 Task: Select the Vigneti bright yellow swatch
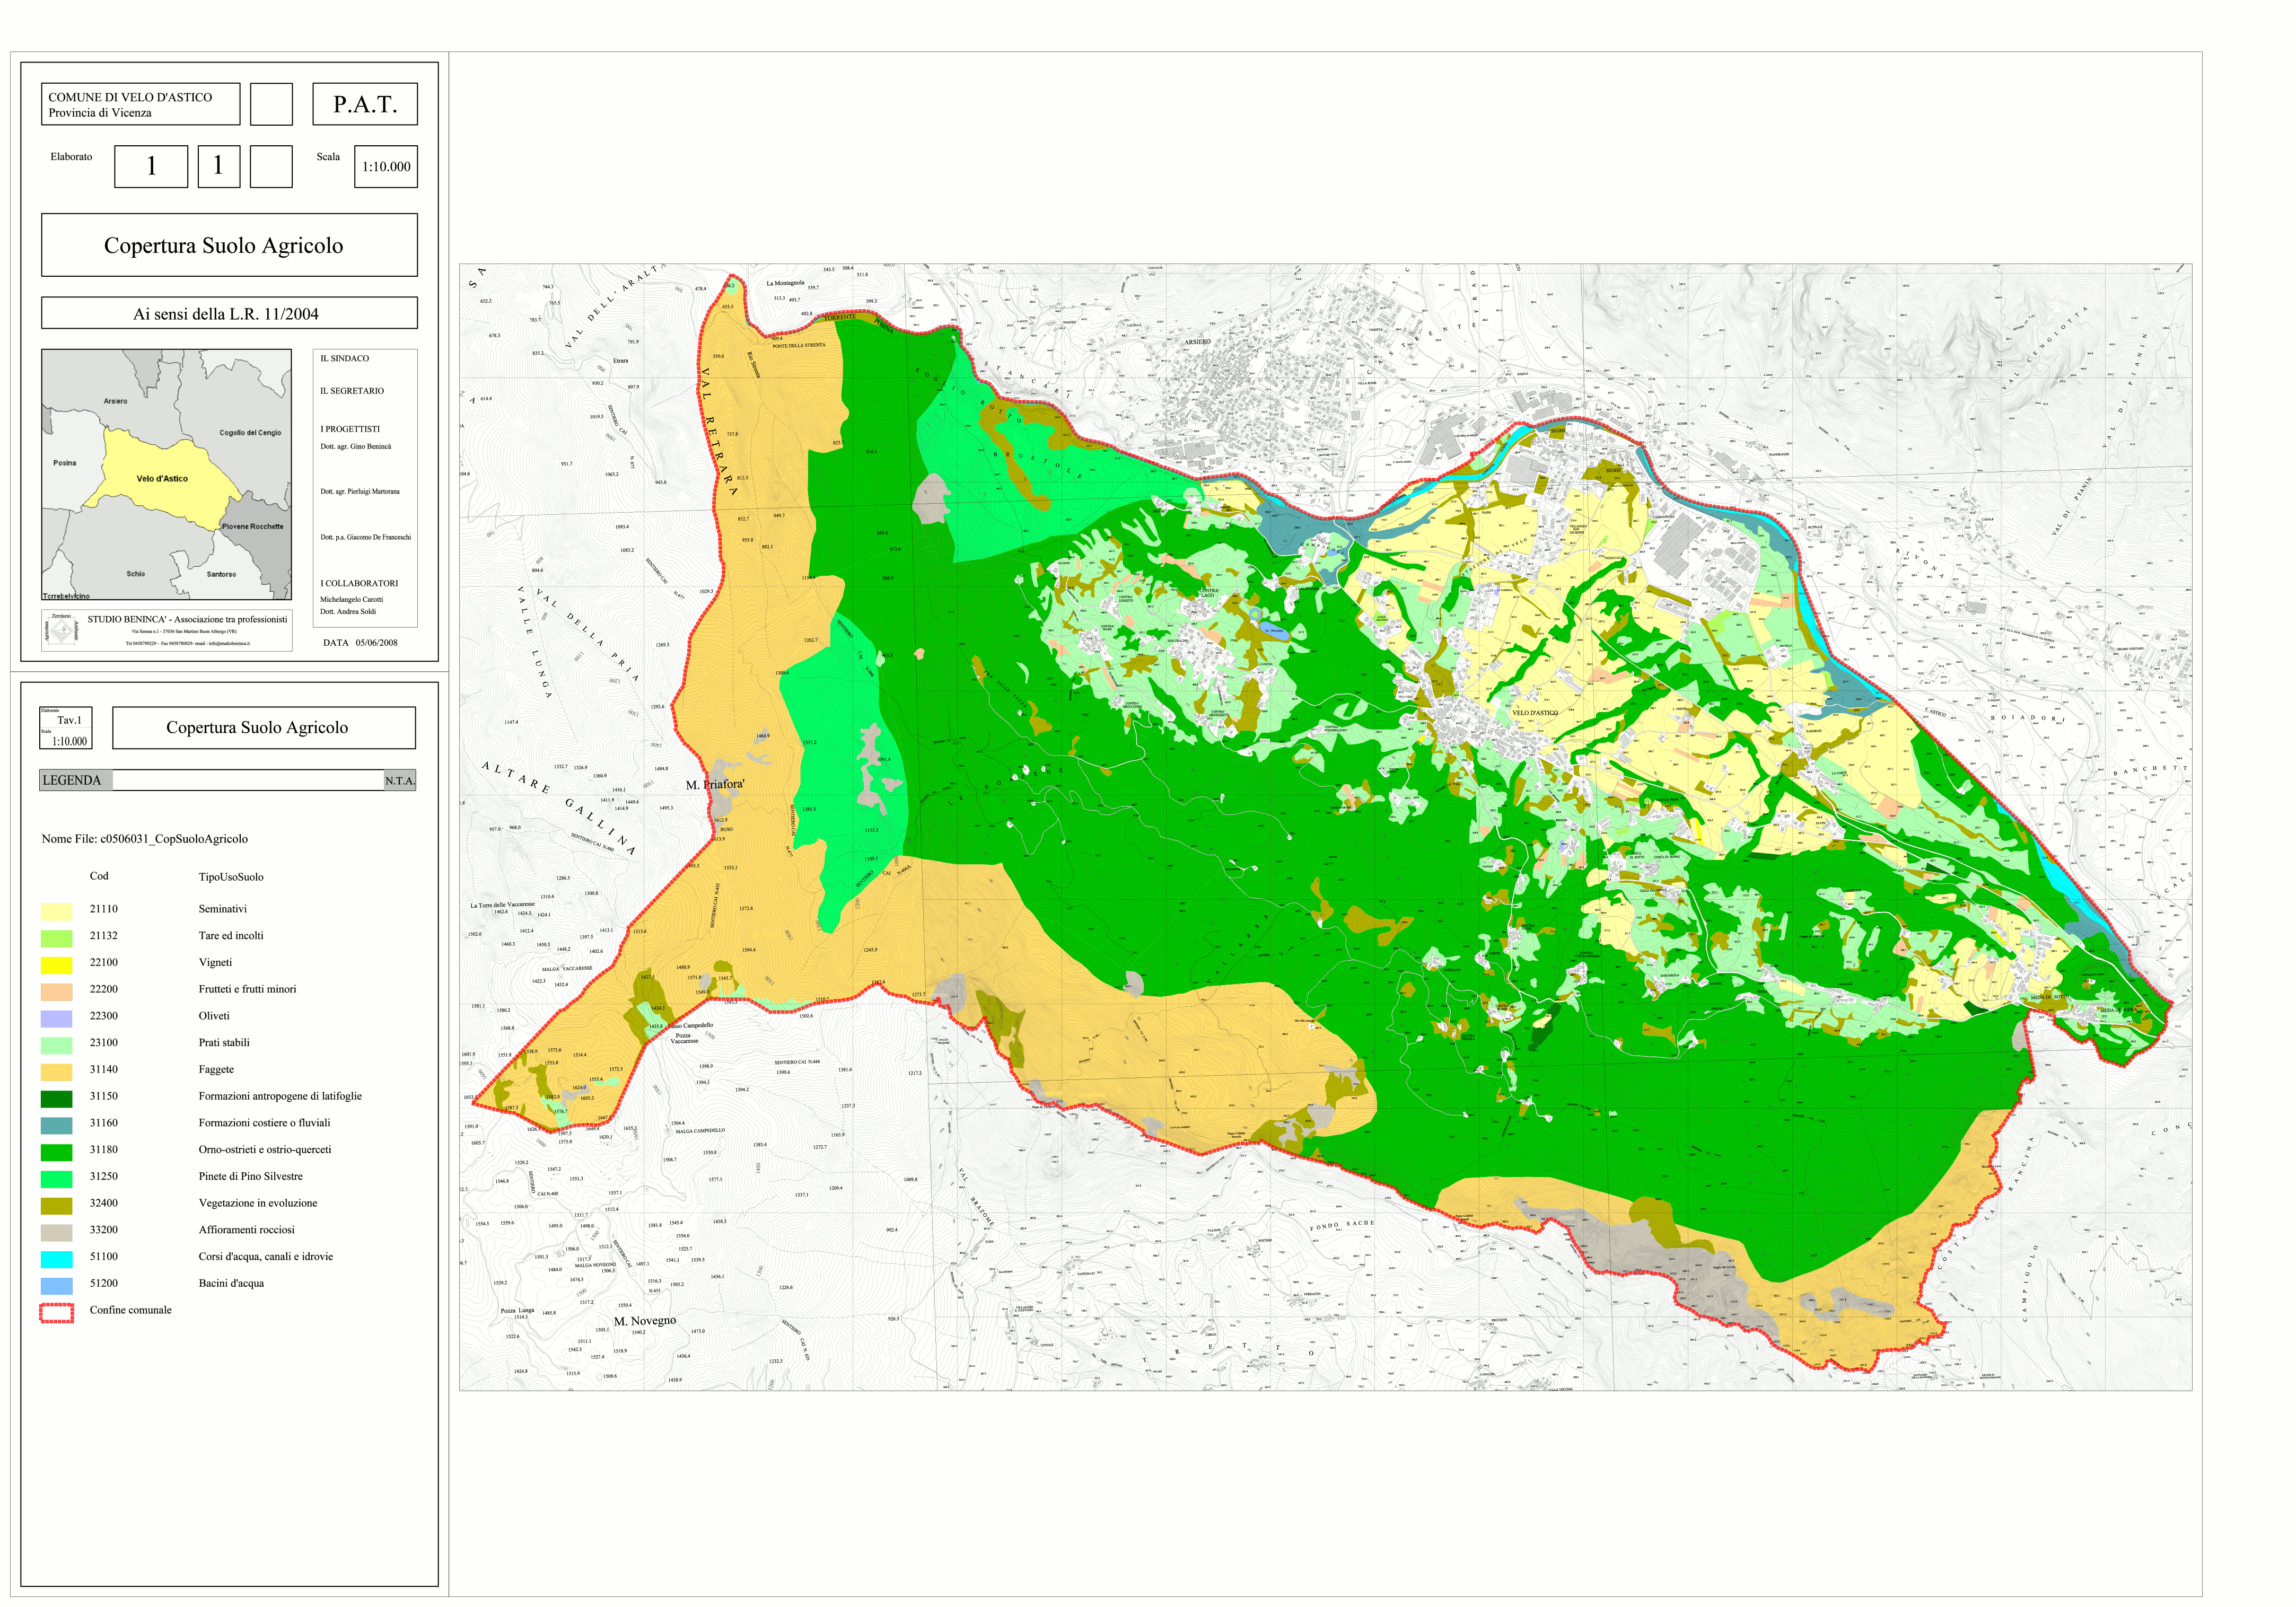coord(56,964)
